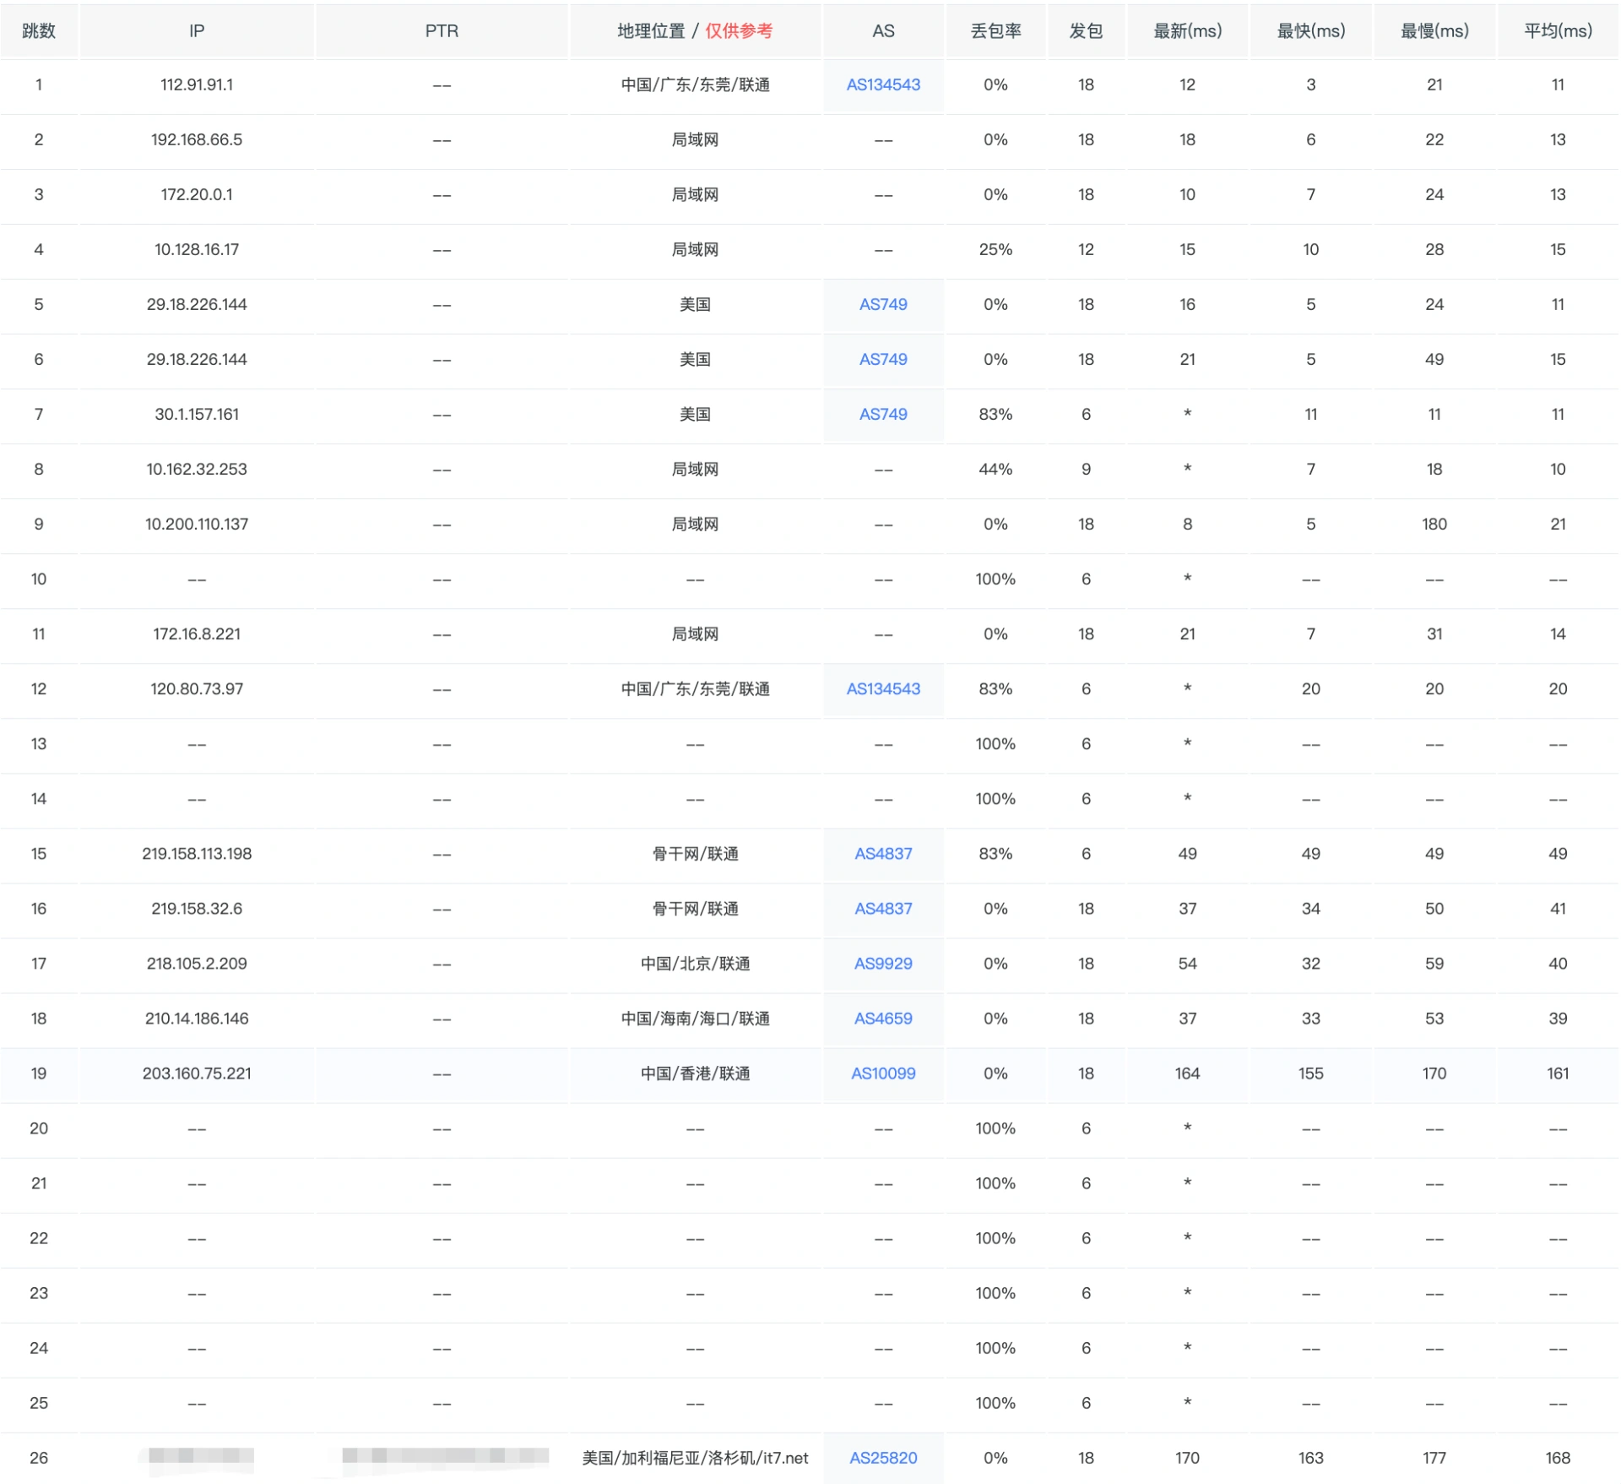Click AS749 link in hop 7 row
This screenshot has height=1484, width=1621.
click(883, 414)
